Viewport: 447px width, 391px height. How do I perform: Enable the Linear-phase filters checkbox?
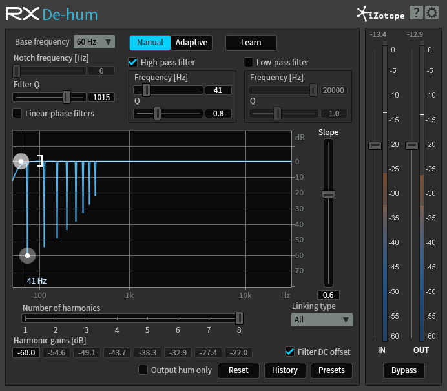pos(17,113)
